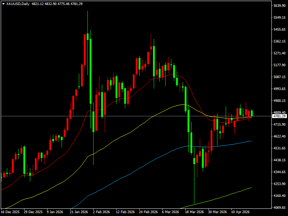Click the OHLC open value 4821.12
This screenshot has width=288, height=216.
point(38,4)
